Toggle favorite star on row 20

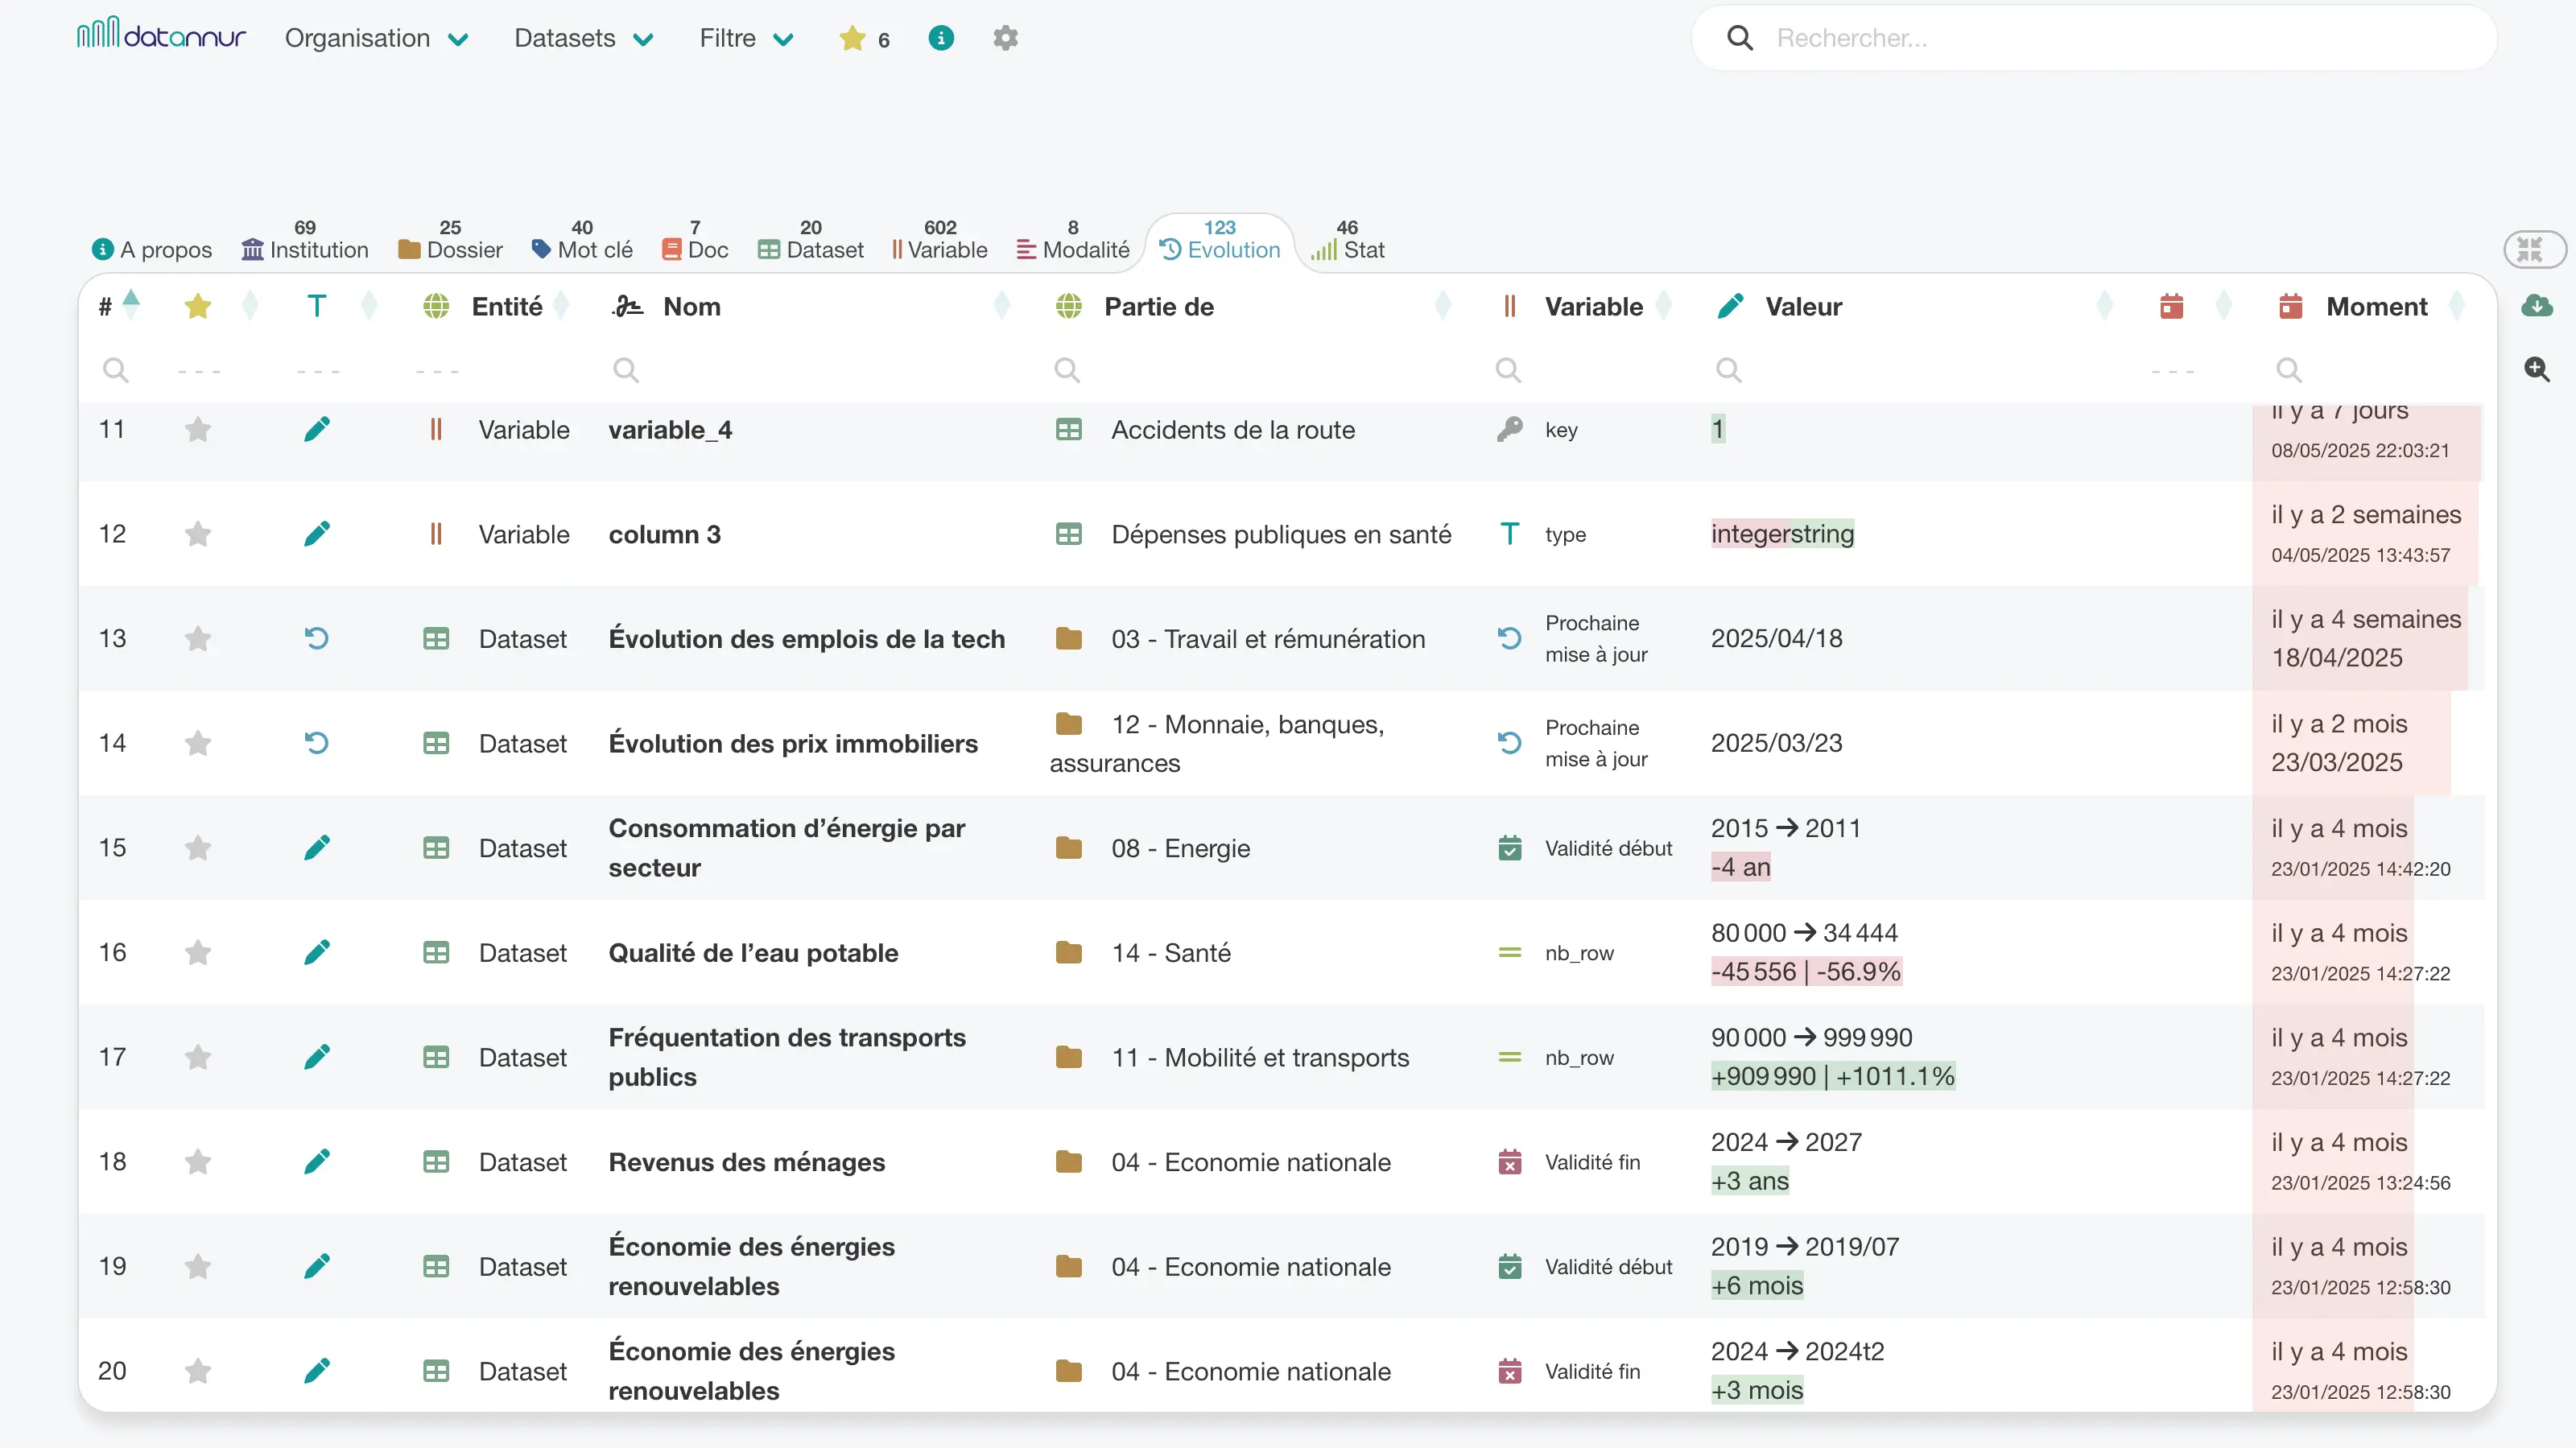coord(198,1371)
